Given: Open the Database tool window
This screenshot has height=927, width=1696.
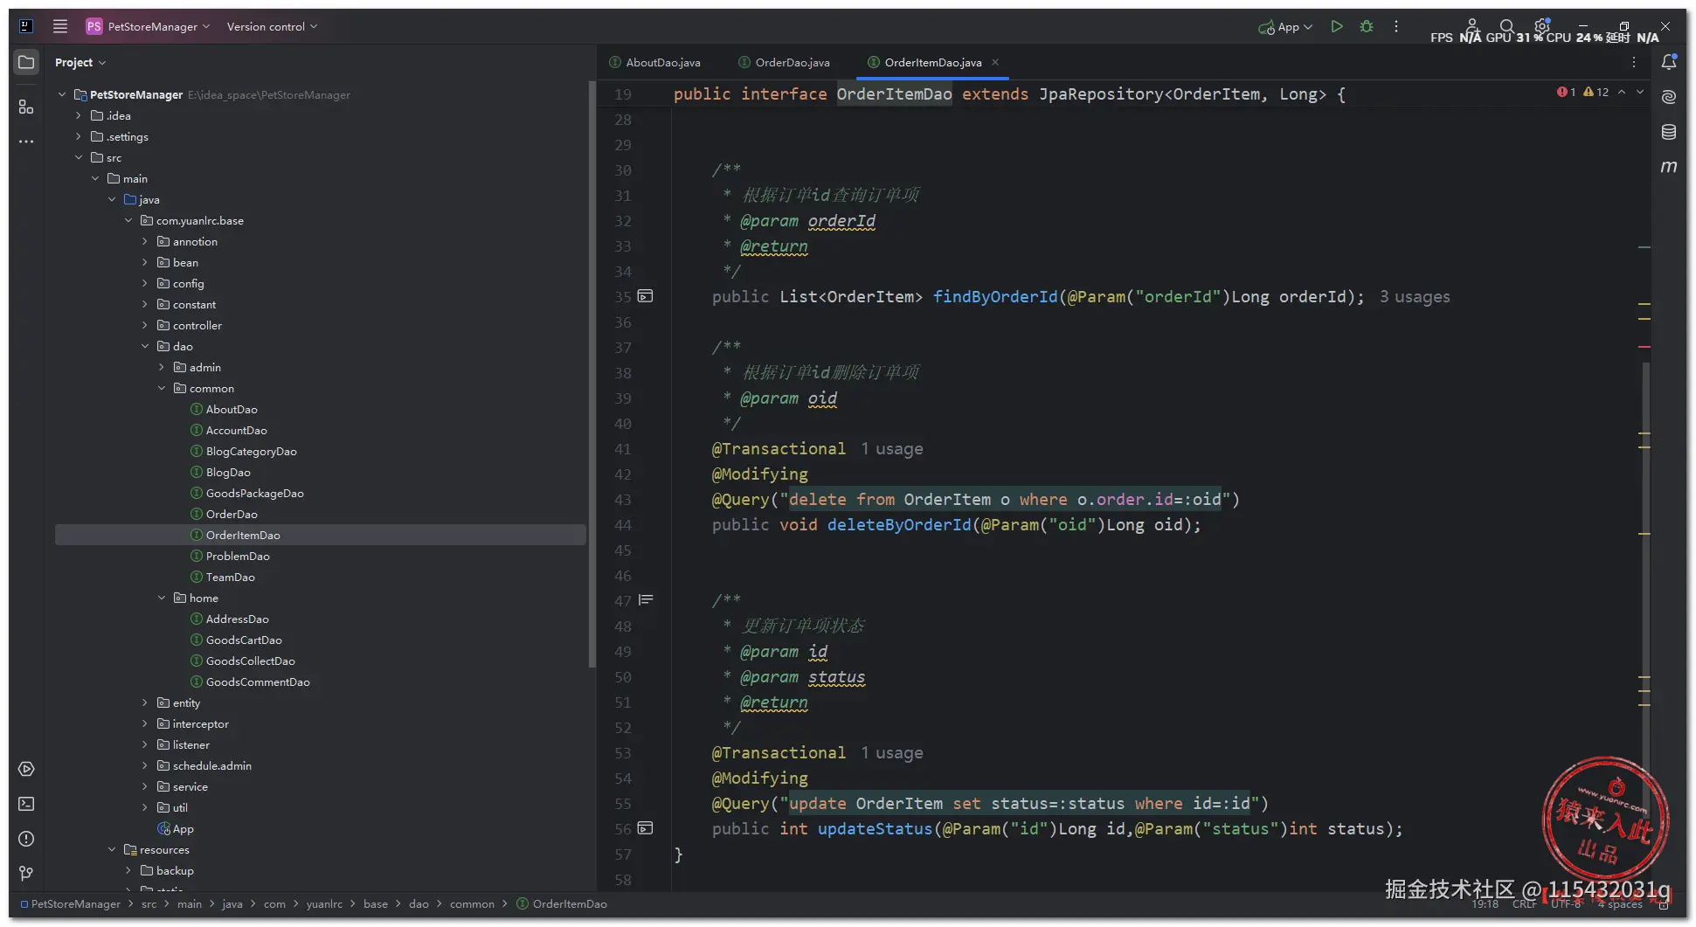Looking at the screenshot, I should [1669, 132].
